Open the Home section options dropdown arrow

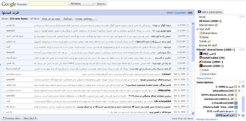(243, 17)
